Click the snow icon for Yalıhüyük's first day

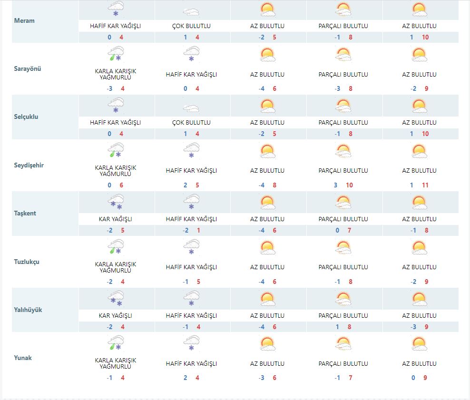coord(116,298)
